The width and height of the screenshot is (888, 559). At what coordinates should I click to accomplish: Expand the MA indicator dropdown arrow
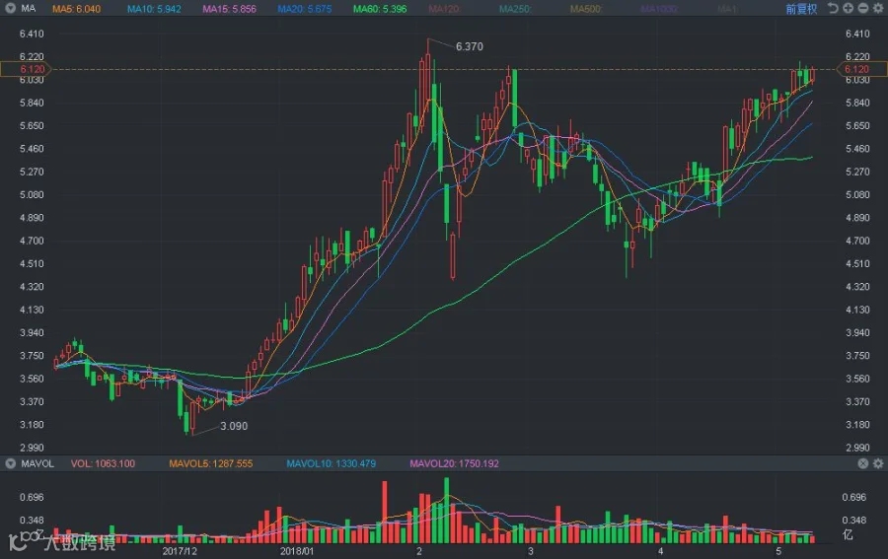coord(10,9)
